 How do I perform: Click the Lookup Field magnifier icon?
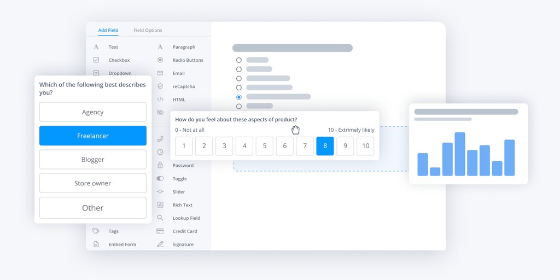[x=160, y=218]
